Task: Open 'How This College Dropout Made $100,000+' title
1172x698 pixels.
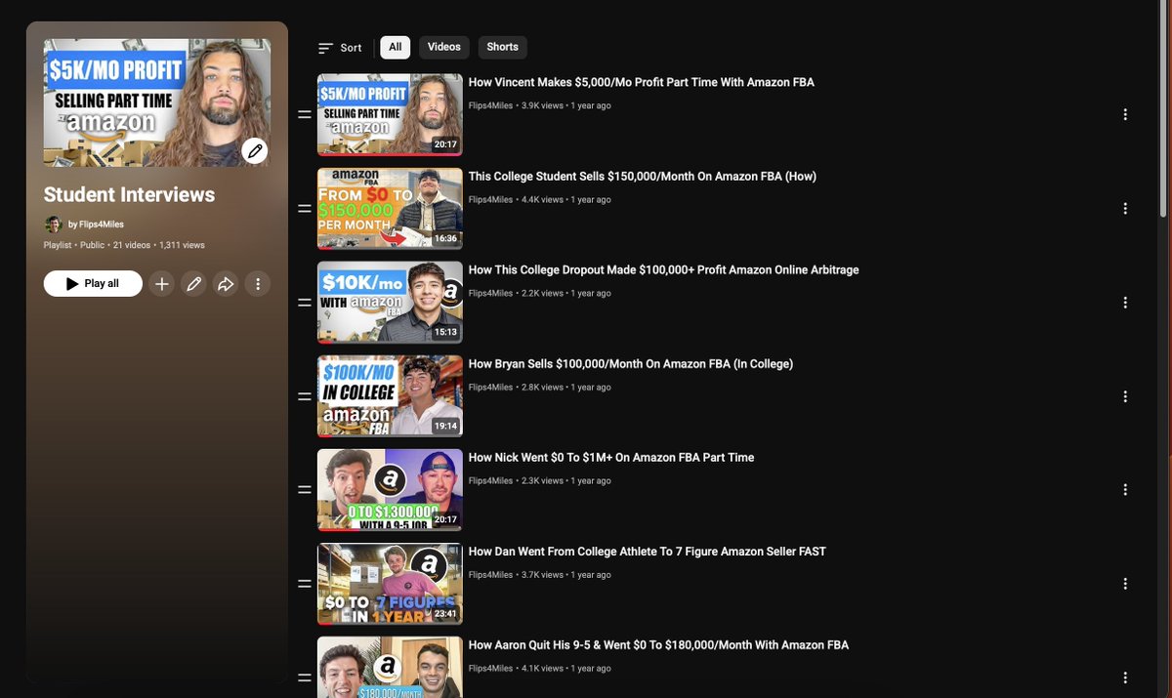Action: [663, 270]
